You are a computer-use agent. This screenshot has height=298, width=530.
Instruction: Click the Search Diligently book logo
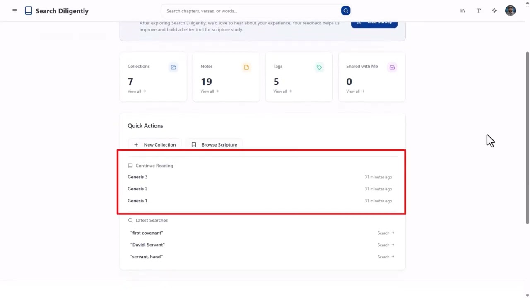tap(28, 11)
